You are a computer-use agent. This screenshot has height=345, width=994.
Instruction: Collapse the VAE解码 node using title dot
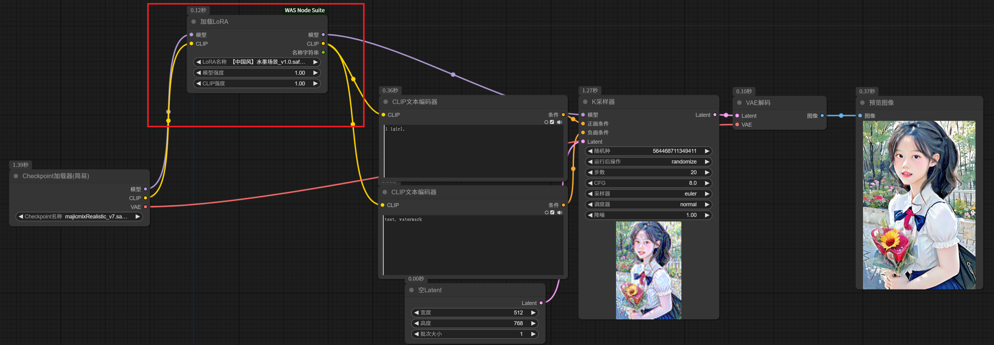[x=739, y=103]
